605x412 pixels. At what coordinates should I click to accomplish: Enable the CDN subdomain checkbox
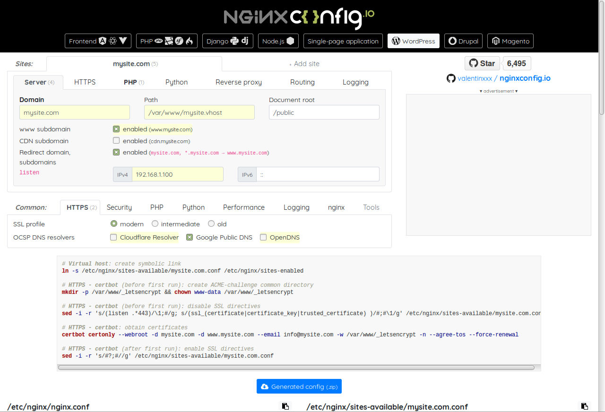116,141
